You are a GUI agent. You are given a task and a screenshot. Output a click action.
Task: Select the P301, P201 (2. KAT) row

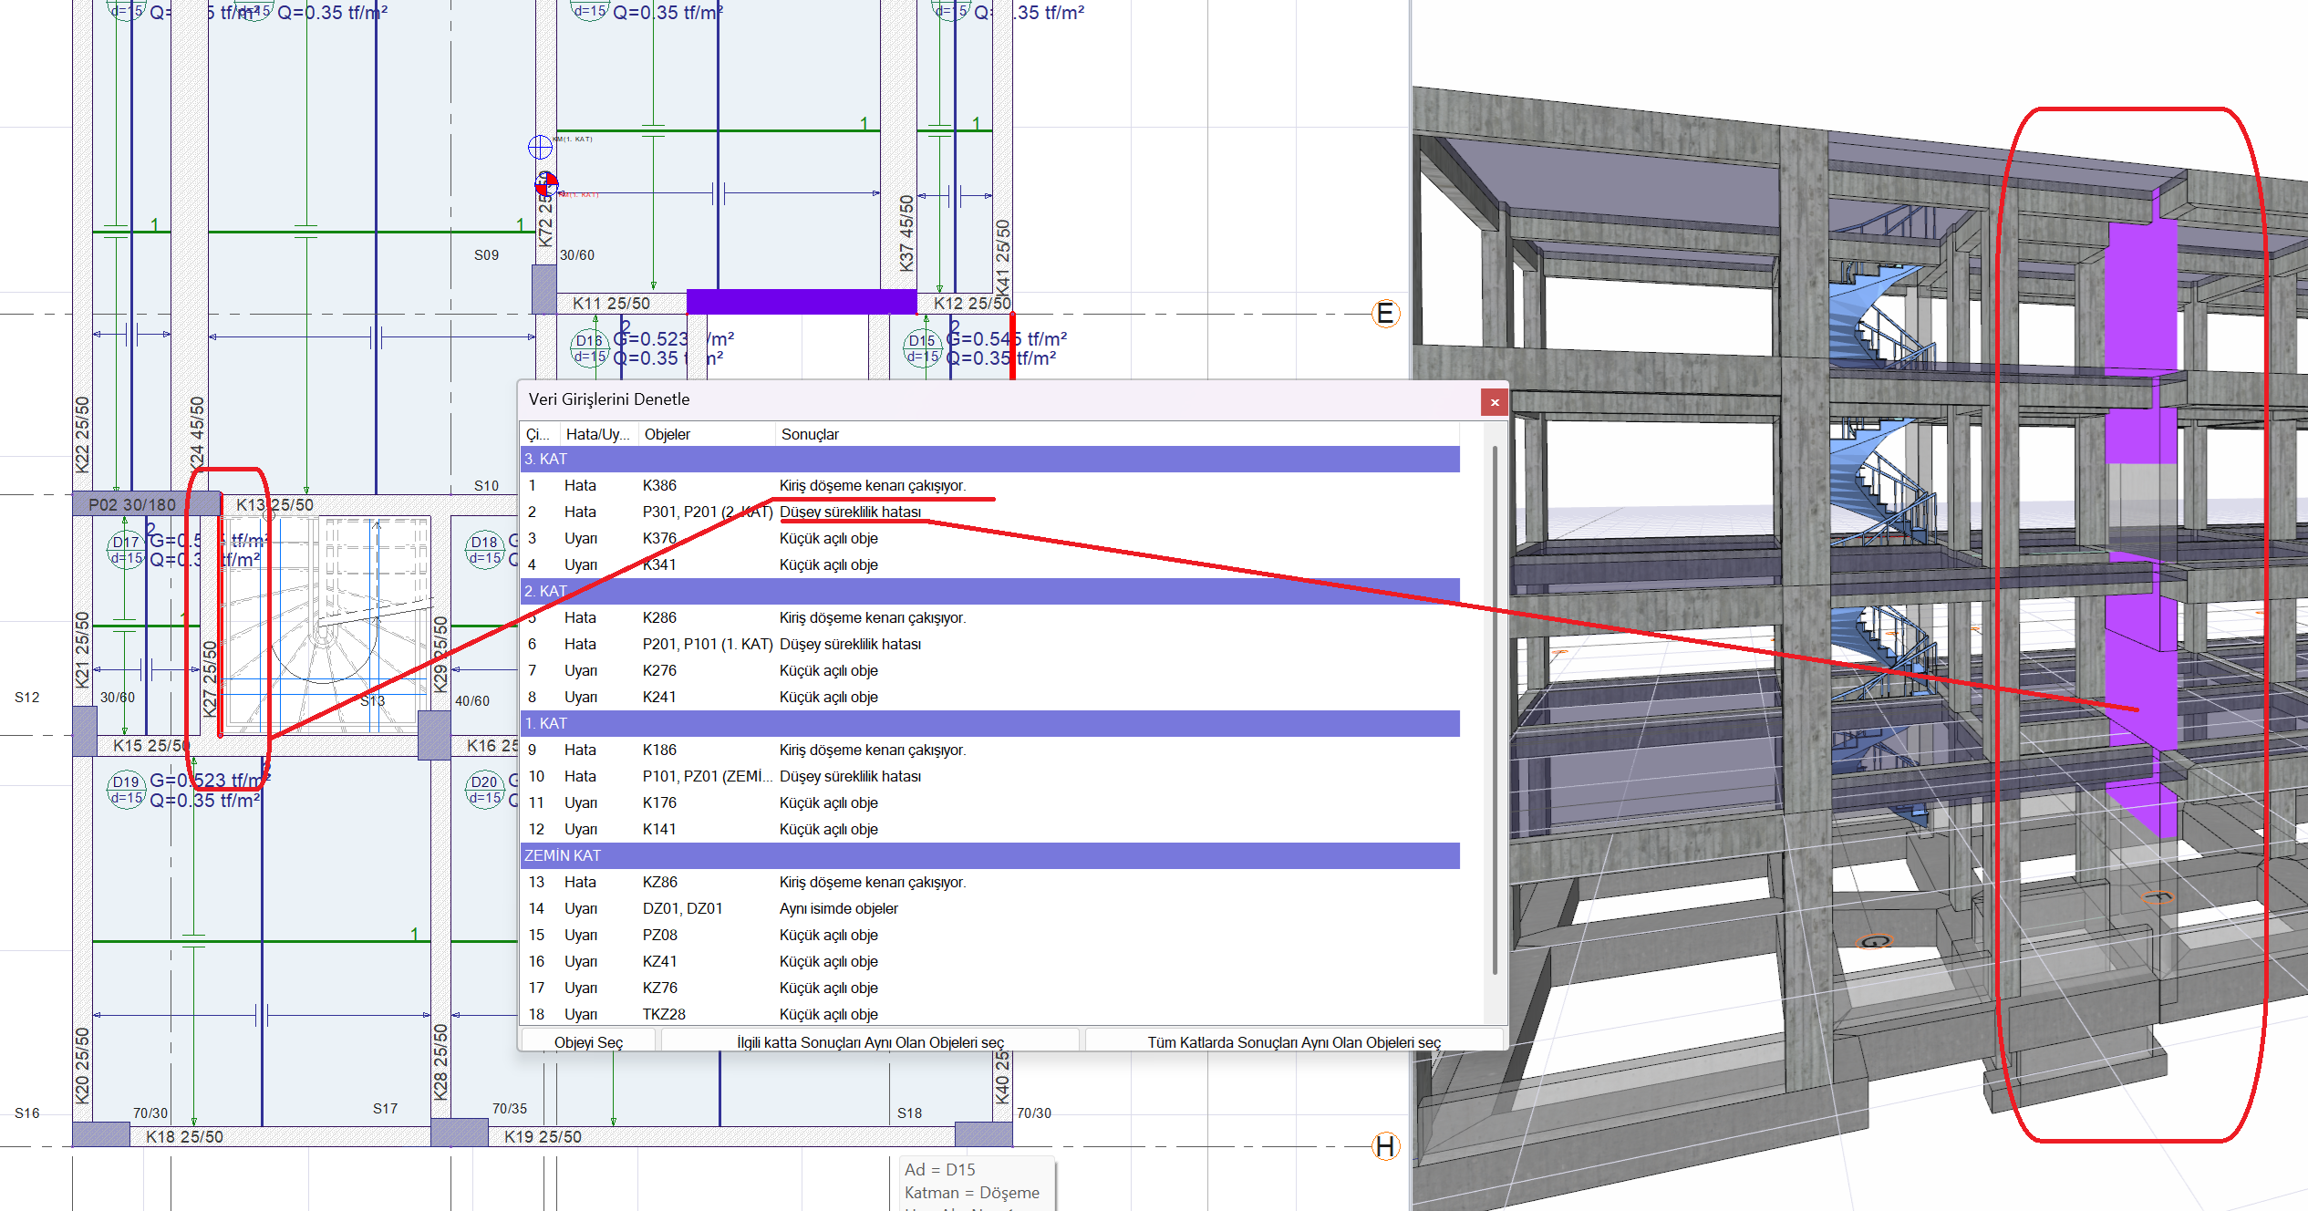point(990,512)
